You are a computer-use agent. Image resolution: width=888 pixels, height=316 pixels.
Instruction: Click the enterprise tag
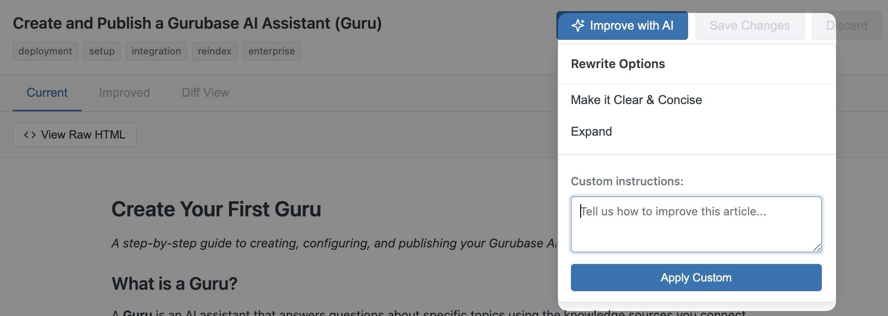click(x=271, y=51)
